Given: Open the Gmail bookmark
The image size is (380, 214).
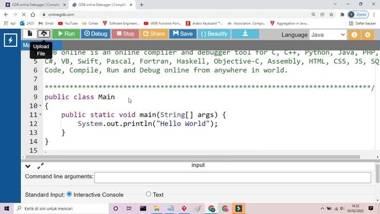Looking at the screenshot, I should tap(46, 23).
